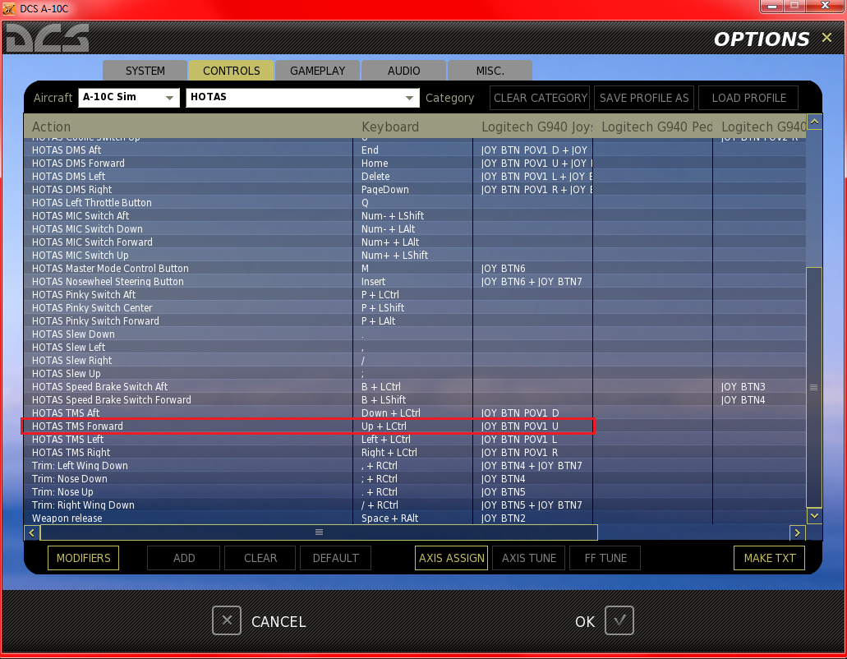Click the vertical scrollbar up arrow
Screen dimensions: 847x659
[x=814, y=122]
